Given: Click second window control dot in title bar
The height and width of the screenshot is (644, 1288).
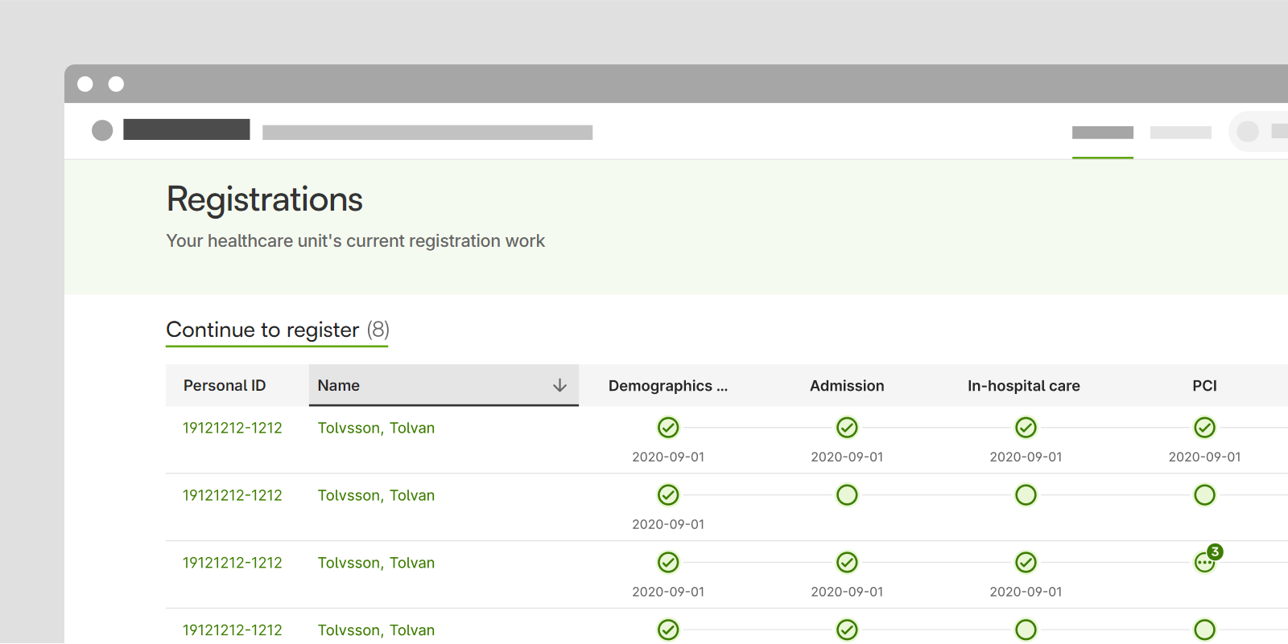Looking at the screenshot, I should tap(116, 84).
